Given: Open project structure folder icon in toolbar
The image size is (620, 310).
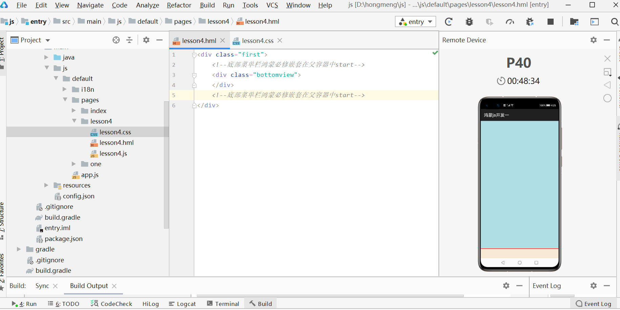Looking at the screenshot, I should pos(574,22).
